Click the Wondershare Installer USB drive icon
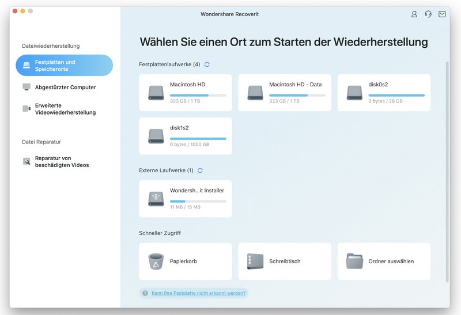The height and width of the screenshot is (315, 461). (156, 199)
